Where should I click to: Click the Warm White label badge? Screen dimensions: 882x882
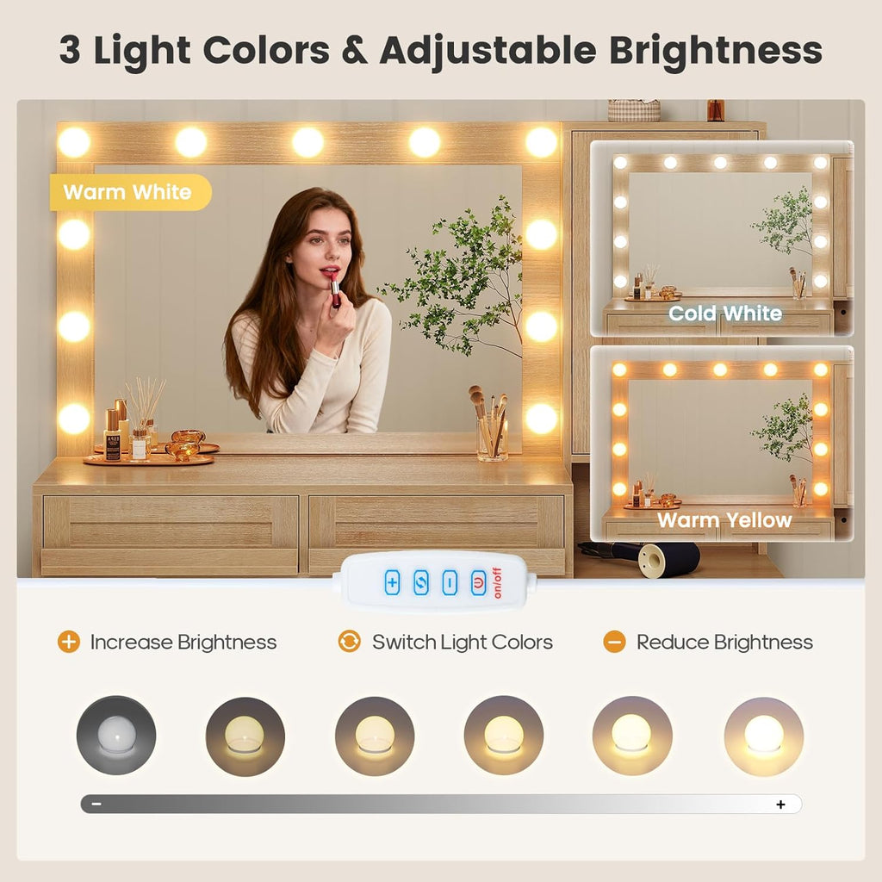(131, 192)
